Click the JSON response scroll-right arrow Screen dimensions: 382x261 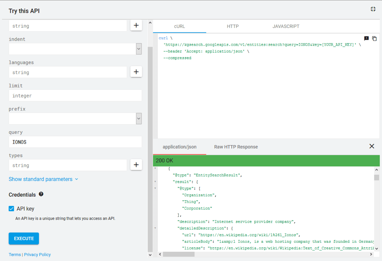click(x=371, y=254)
